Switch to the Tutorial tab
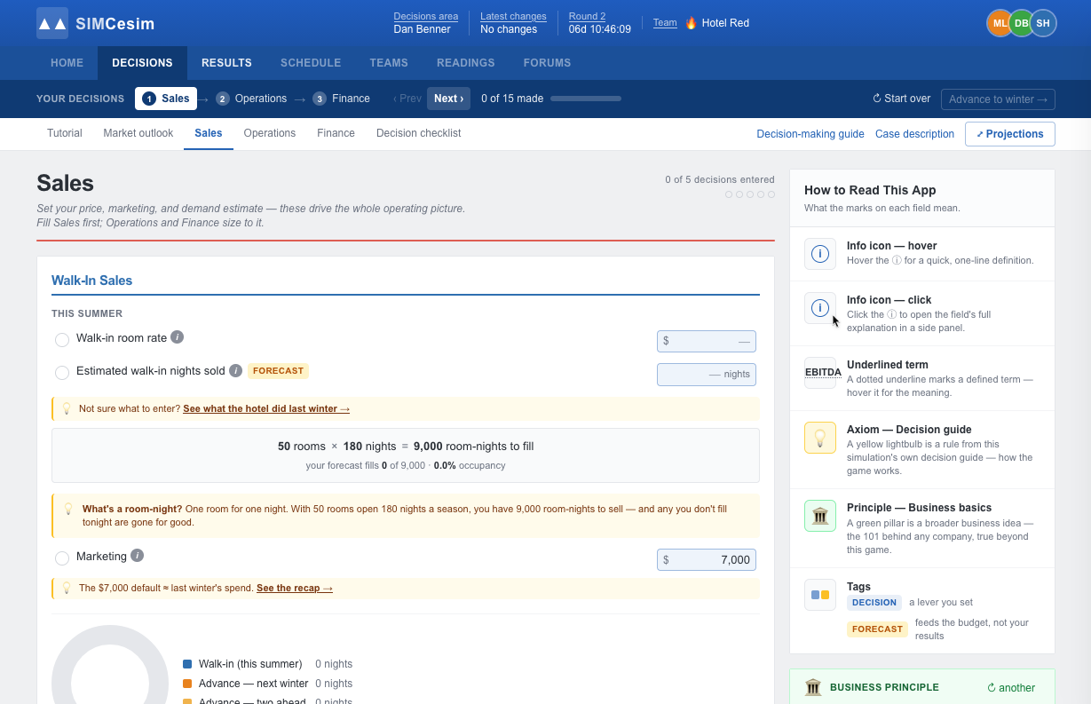 (65, 133)
